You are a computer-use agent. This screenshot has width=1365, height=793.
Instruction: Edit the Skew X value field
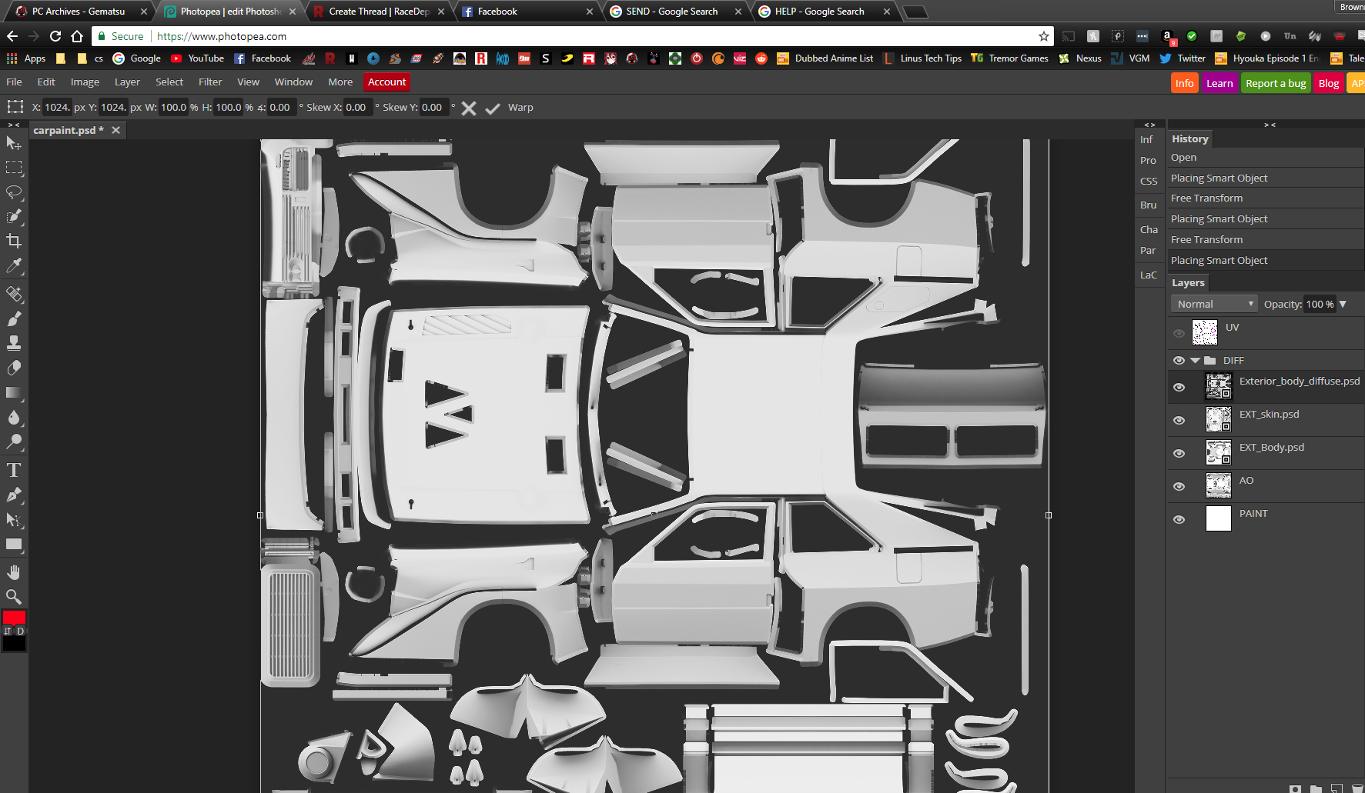[x=357, y=108]
